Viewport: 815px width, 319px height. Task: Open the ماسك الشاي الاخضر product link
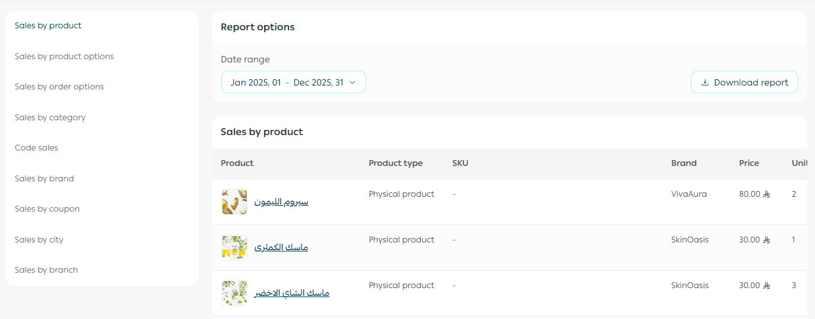coord(292,293)
